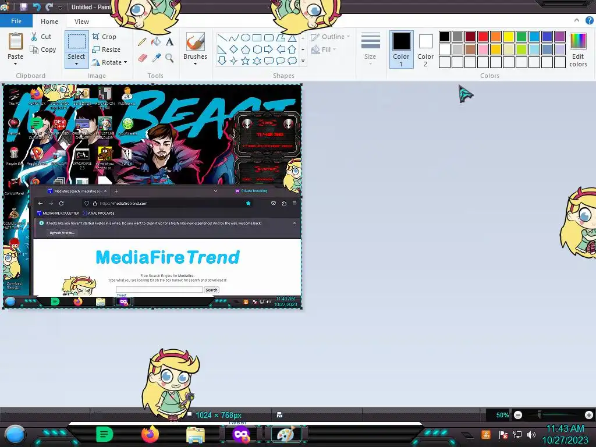
Task: Open the Brushes dropdown arrow
Action: click(x=195, y=64)
